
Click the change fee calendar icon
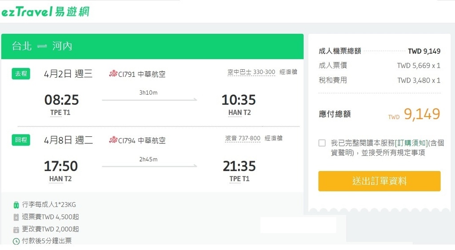16,230
